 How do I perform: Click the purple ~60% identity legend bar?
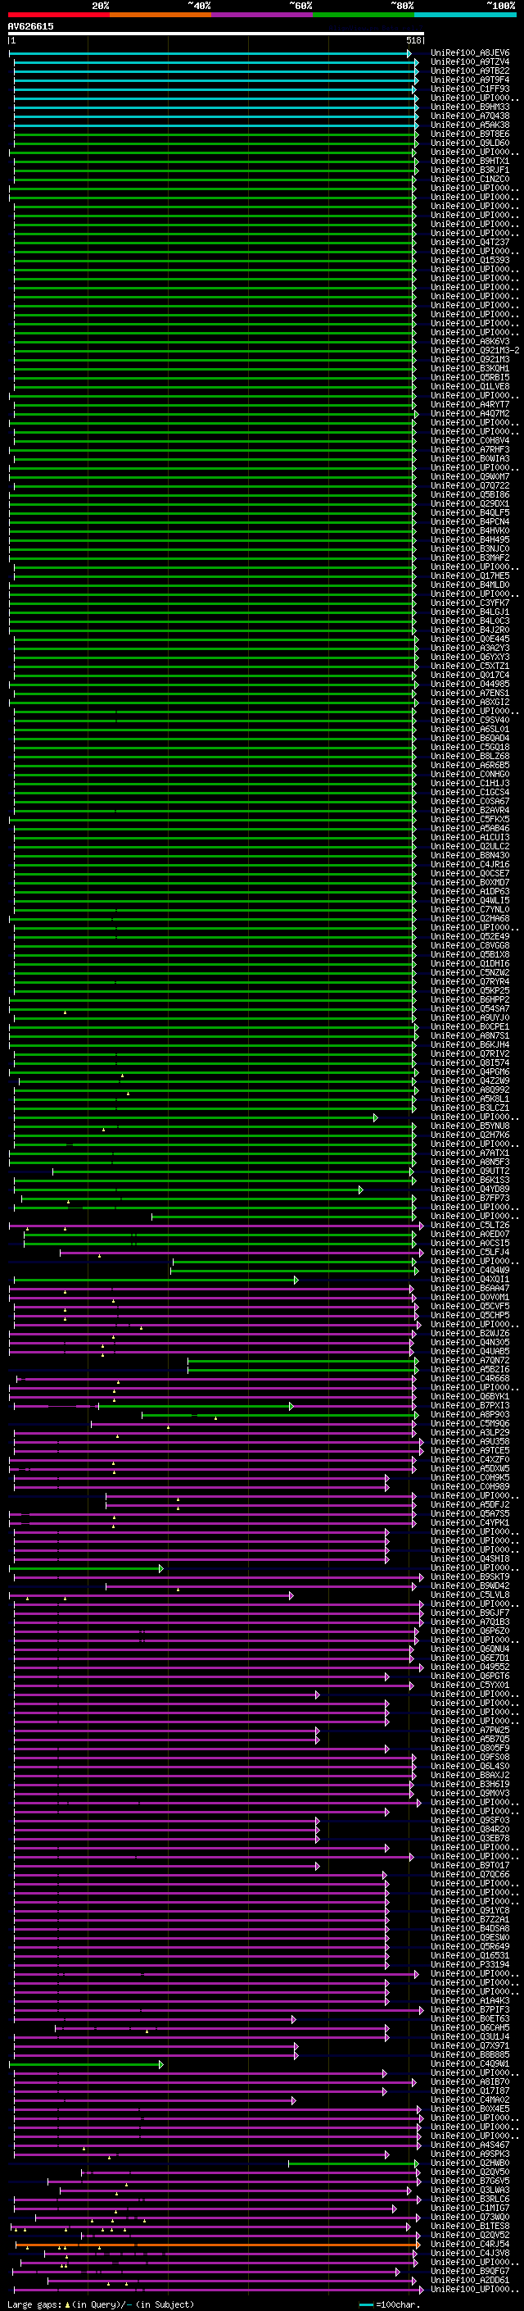tap(263, 15)
